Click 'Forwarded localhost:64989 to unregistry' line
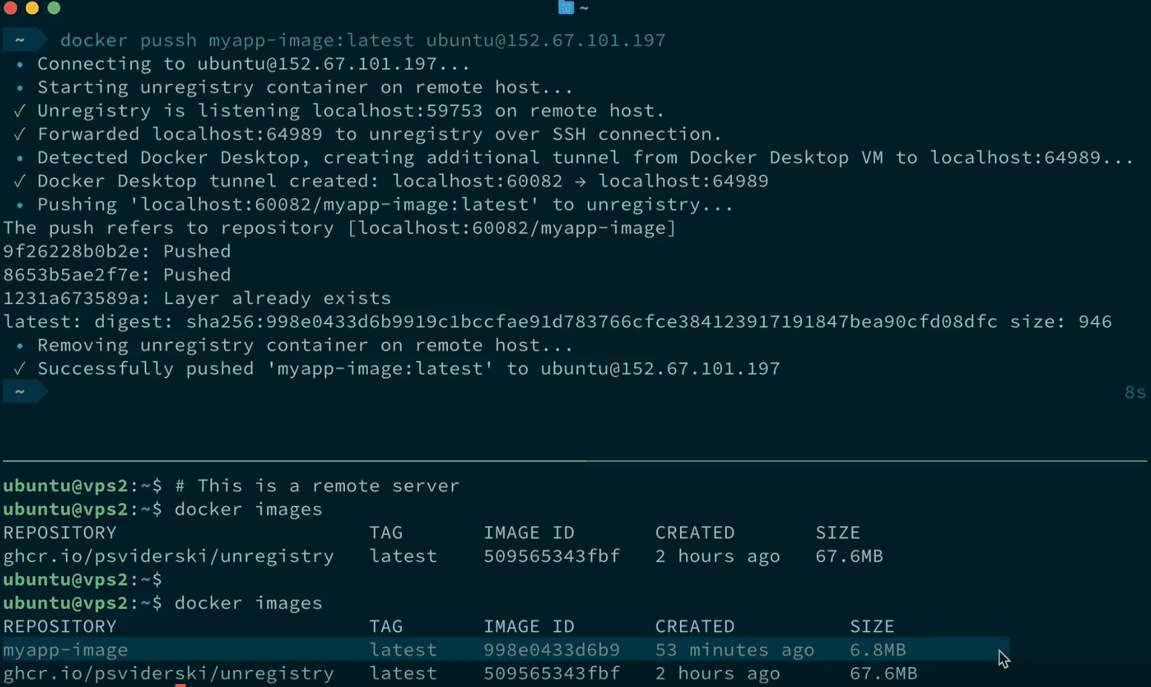The height and width of the screenshot is (687, 1151). click(x=379, y=134)
